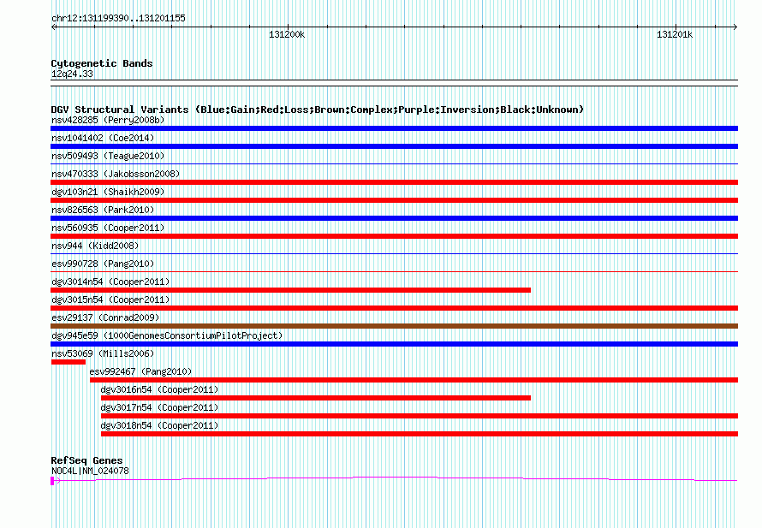The height and width of the screenshot is (528, 762).
Task: Select the red bar under esv992467
Action: [414, 380]
